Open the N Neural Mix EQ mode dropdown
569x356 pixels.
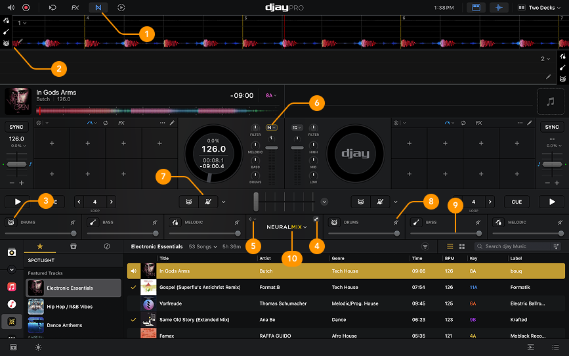pyautogui.click(x=272, y=127)
